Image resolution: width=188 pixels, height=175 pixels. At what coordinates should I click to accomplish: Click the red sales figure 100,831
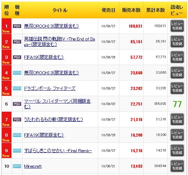pos(136,26)
